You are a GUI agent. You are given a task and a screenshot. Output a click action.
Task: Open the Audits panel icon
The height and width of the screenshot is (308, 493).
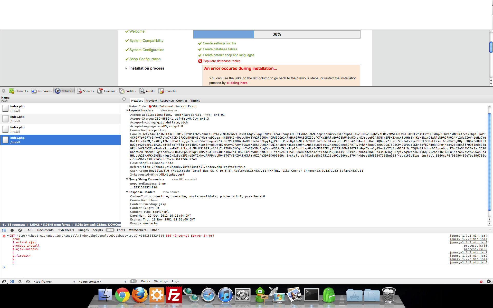[142, 91]
